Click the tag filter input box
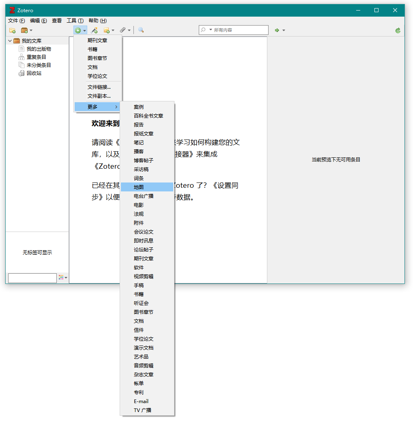The image size is (415, 425). point(32,278)
